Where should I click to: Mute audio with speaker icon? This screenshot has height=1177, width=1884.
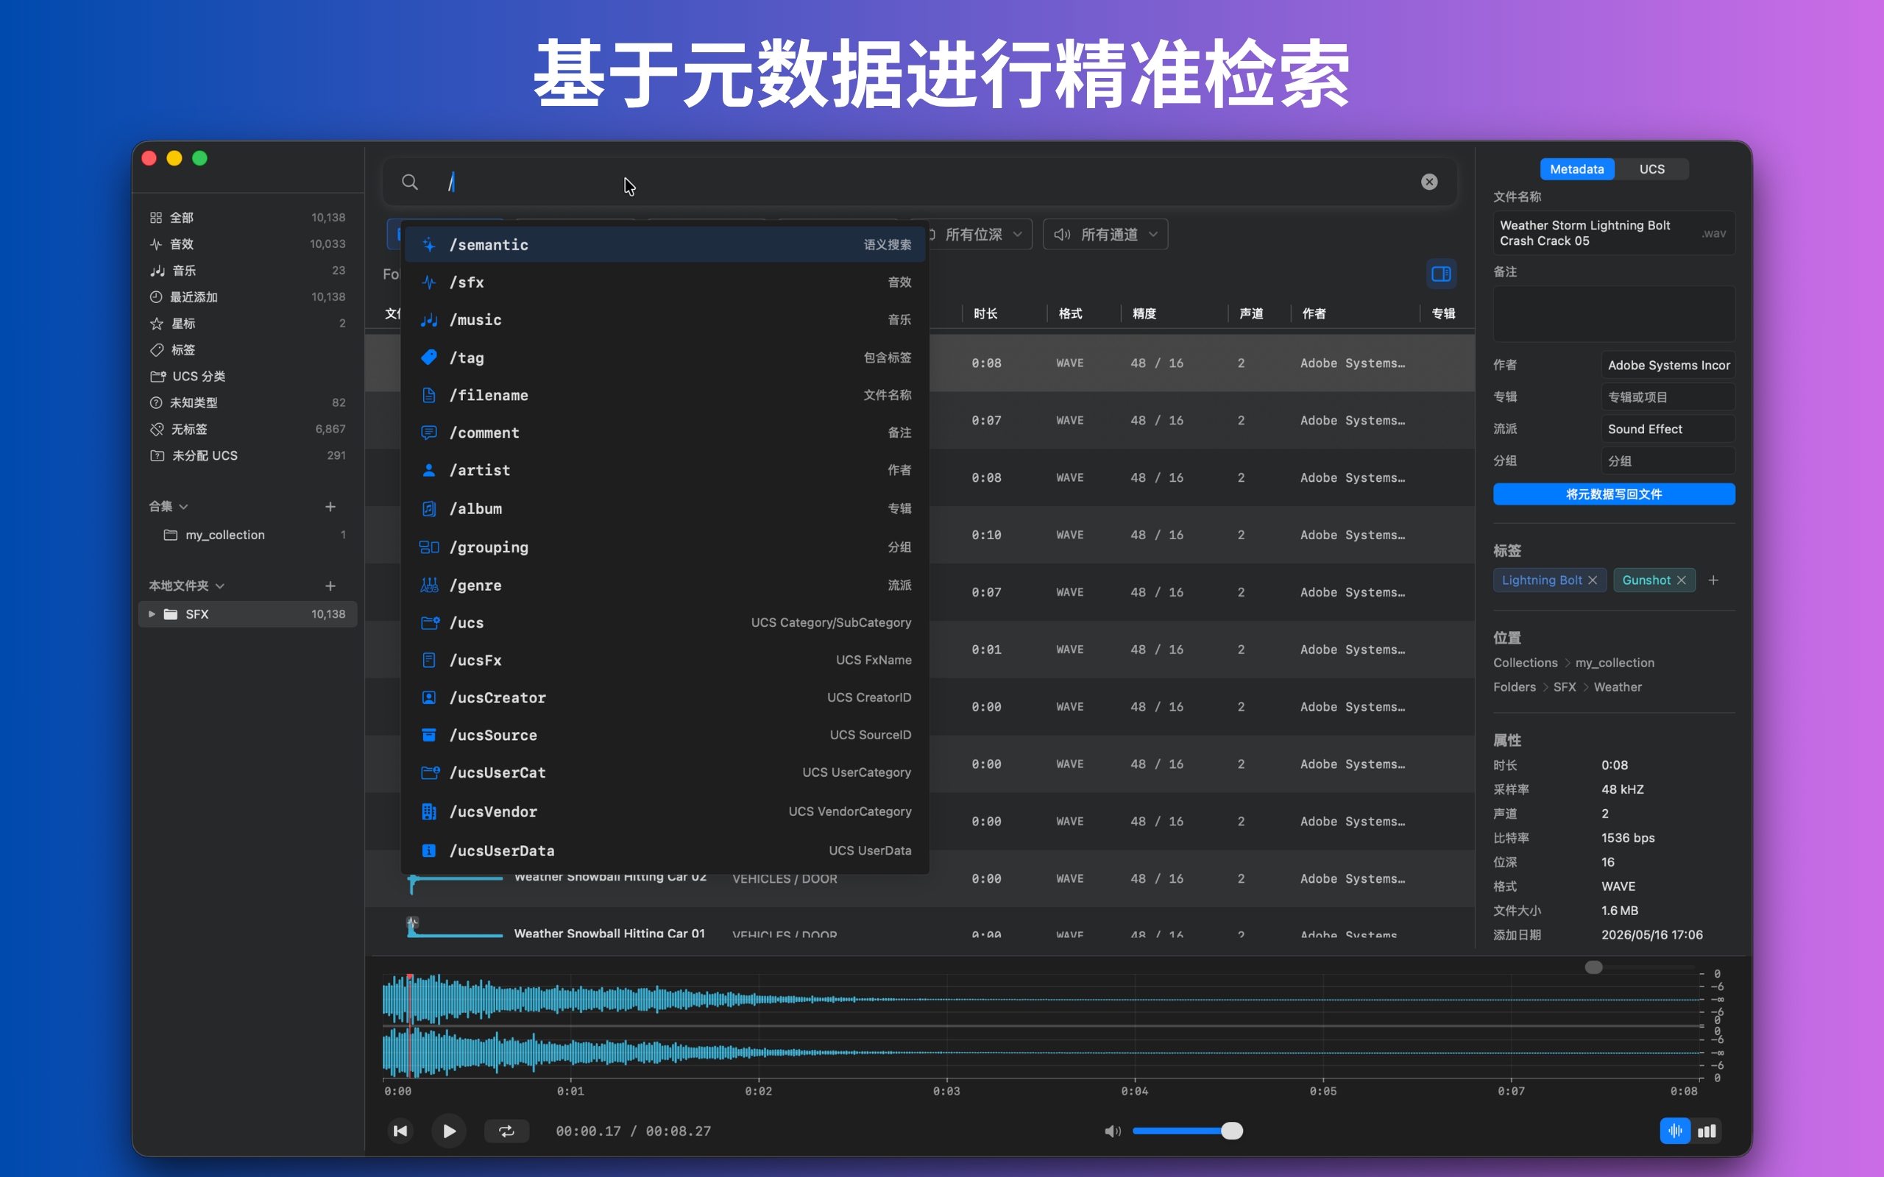tap(1113, 1131)
